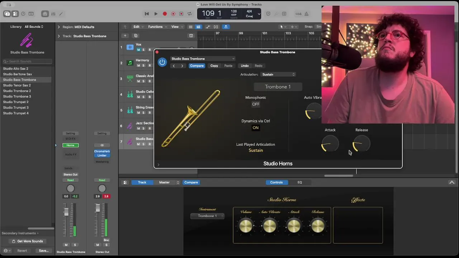This screenshot has width=459, height=258.
Task: Open the Articulation Sustain dropdown
Action: pyautogui.click(x=278, y=75)
